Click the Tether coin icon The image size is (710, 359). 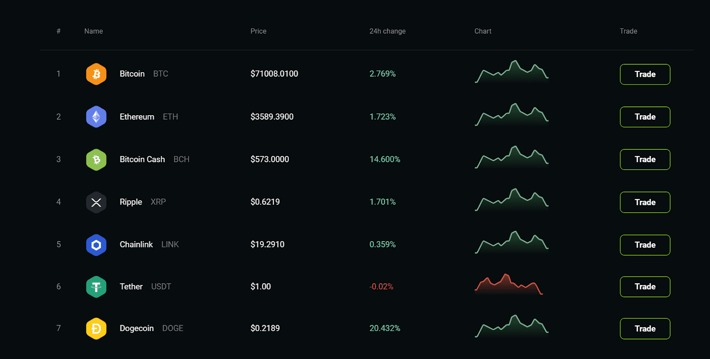coord(96,287)
